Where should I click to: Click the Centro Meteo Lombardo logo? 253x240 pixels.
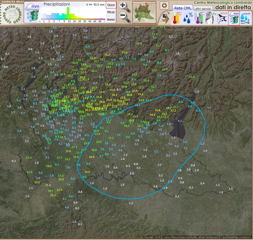(12, 14)
